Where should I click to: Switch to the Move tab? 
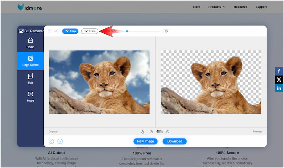[x=31, y=96]
